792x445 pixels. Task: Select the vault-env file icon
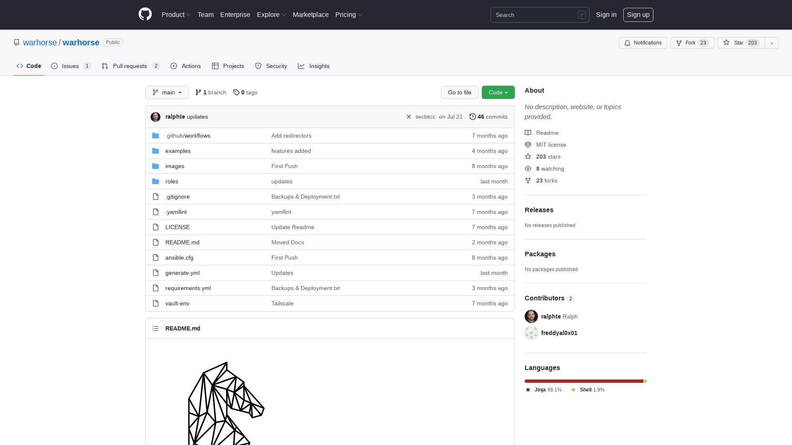tap(156, 303)
